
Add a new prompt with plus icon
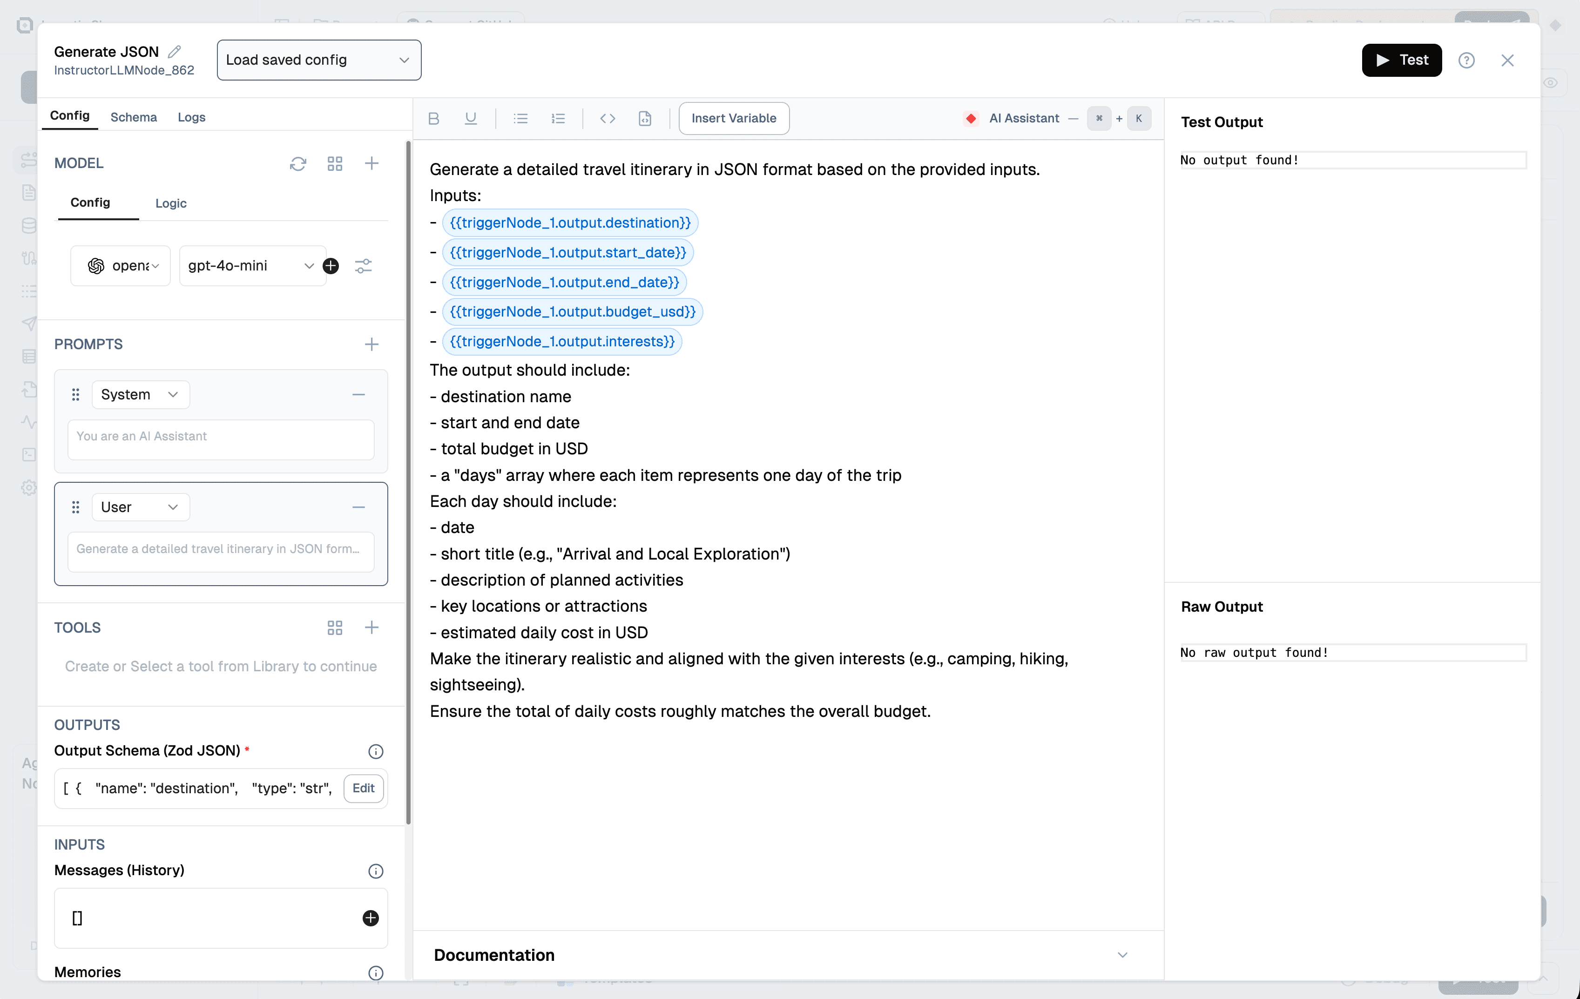click(371, 344)
